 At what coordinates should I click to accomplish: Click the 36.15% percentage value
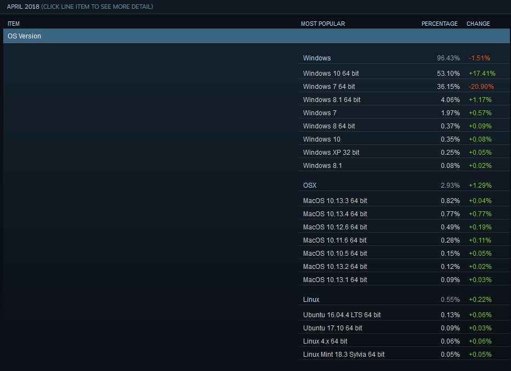point(448,87)
